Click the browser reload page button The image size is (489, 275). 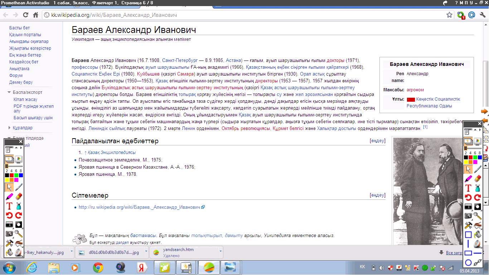click(25, 15)
